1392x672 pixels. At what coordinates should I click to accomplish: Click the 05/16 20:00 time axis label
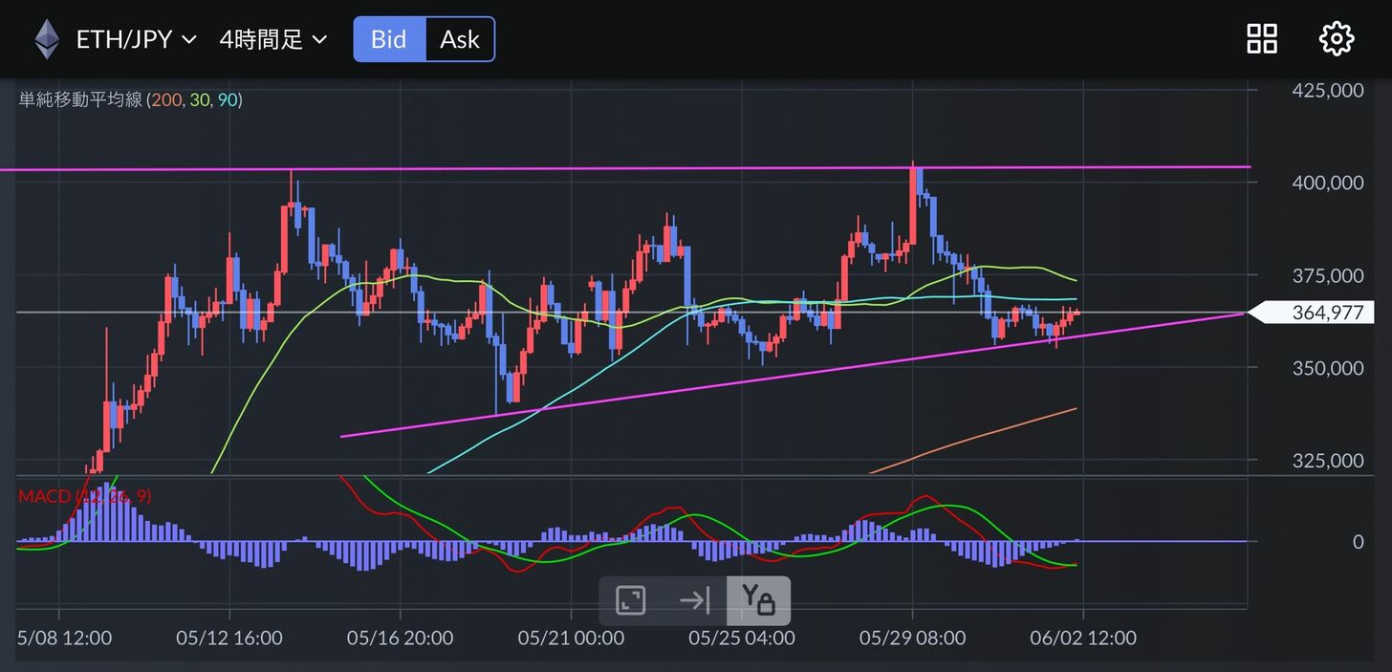(400, 638)
